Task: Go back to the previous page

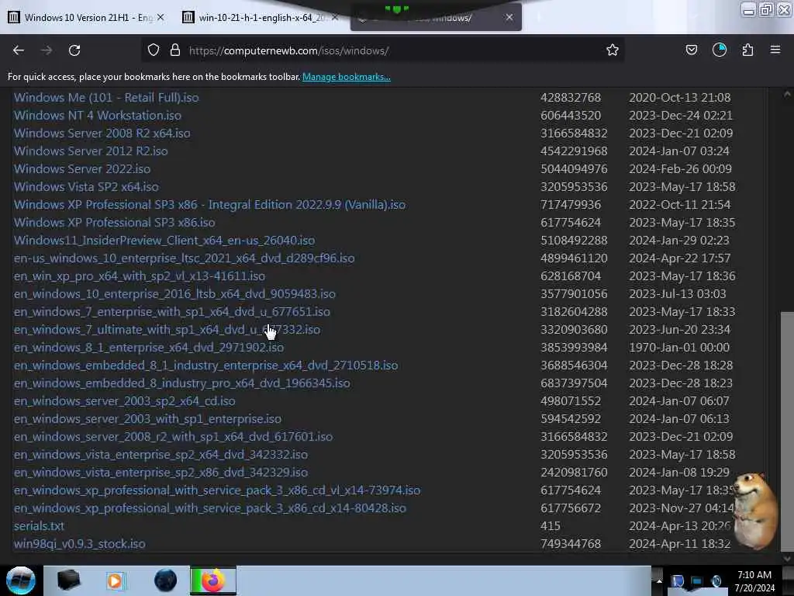Action: (19, 50)
